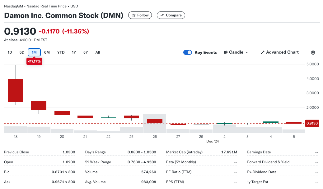This screenshot has width=323, height=189.
Task: Click the Open value 1.0200
Action: pyautogui.click(x=69, y=162)
